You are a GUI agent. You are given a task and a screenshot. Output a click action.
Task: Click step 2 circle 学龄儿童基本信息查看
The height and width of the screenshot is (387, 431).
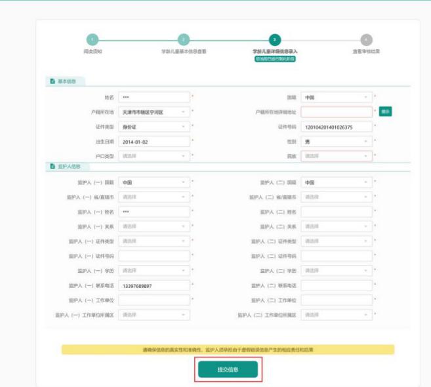184,40
